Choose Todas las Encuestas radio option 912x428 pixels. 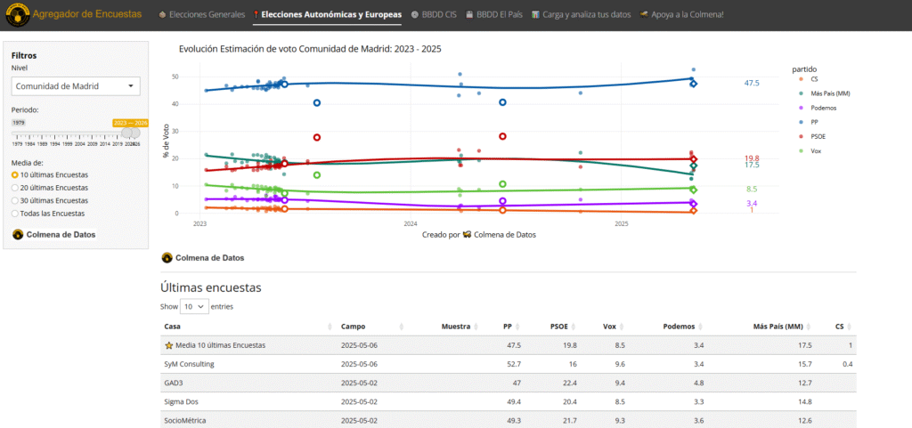[15, 214]
